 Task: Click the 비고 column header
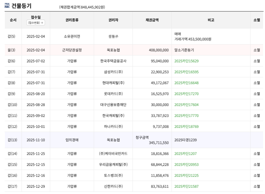(x=211, y=20)
